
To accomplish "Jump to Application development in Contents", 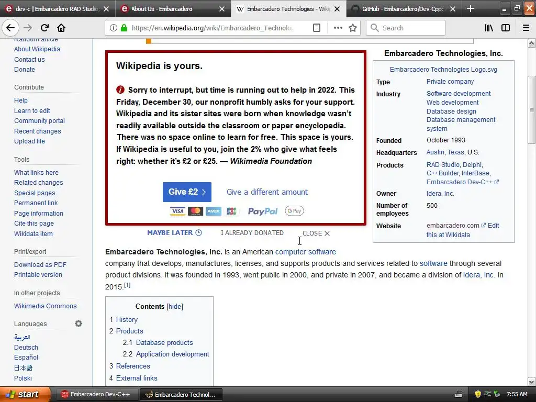I will 172,354.
